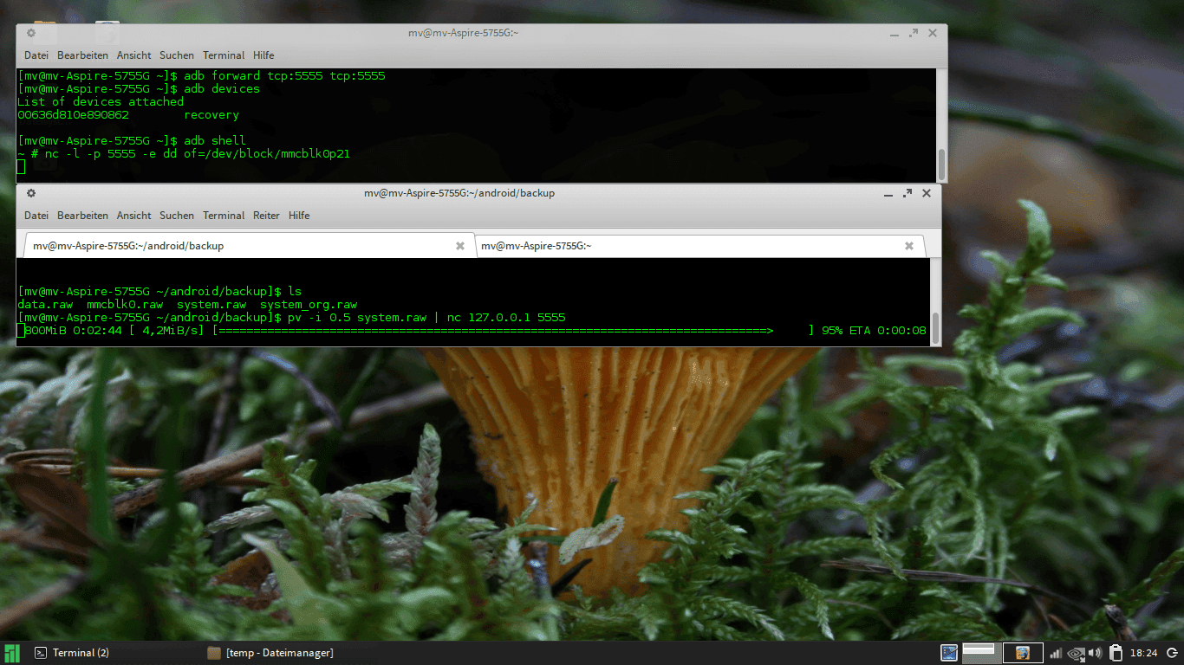Open Suchen menu in the android/backup window
1184x665 pixels.
pos(177,216)
